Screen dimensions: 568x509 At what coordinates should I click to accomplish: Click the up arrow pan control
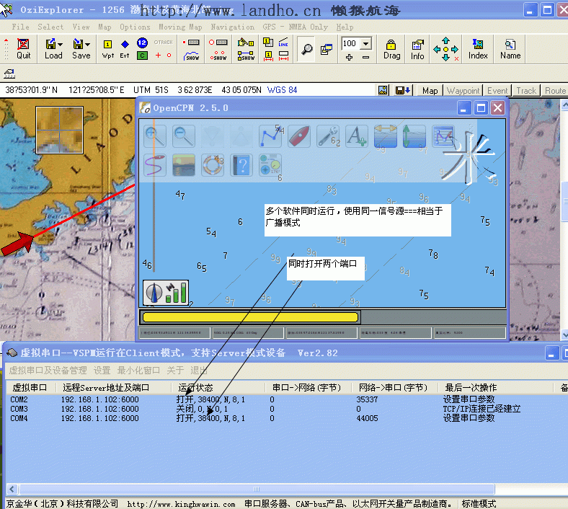tap(445, 40)
